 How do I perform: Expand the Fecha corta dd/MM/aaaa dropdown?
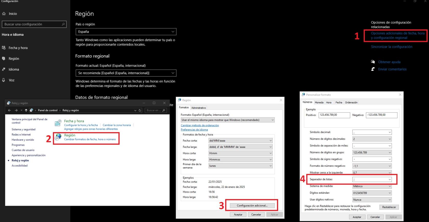point(241,140)
